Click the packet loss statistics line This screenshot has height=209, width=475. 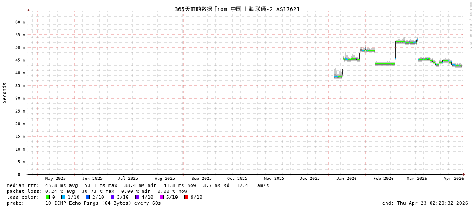[97, 191]
